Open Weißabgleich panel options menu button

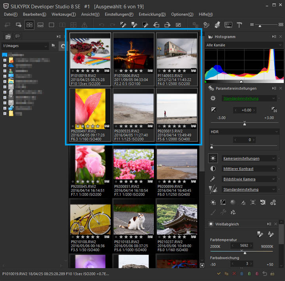click(x=269, y=224)
